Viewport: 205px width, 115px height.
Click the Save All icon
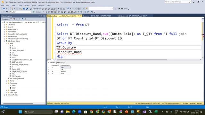point(27,9)
